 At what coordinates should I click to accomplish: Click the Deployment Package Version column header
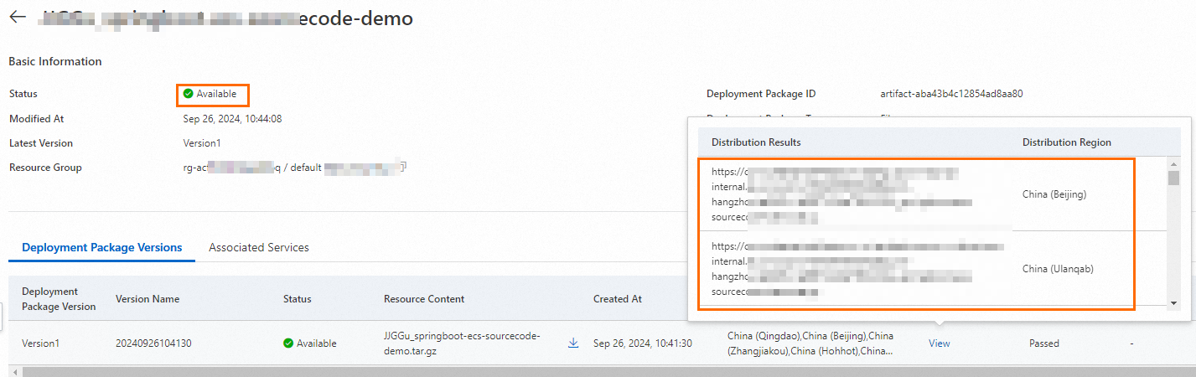tap(59, 299)
